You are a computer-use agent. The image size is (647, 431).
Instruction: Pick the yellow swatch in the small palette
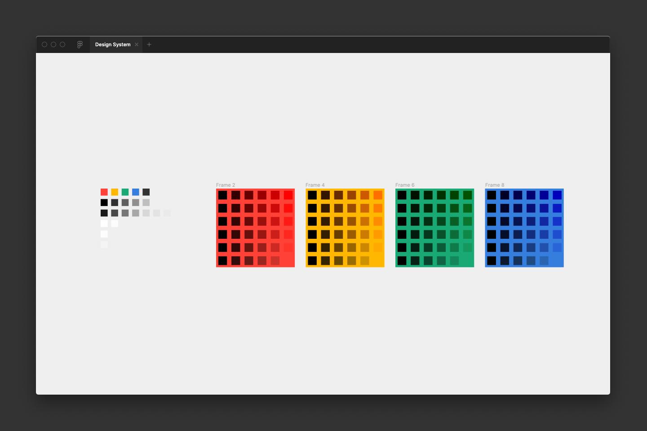115,192
